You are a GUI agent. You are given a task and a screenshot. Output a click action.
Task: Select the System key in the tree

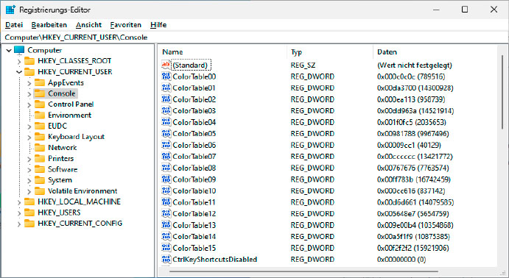coord(60,180)
